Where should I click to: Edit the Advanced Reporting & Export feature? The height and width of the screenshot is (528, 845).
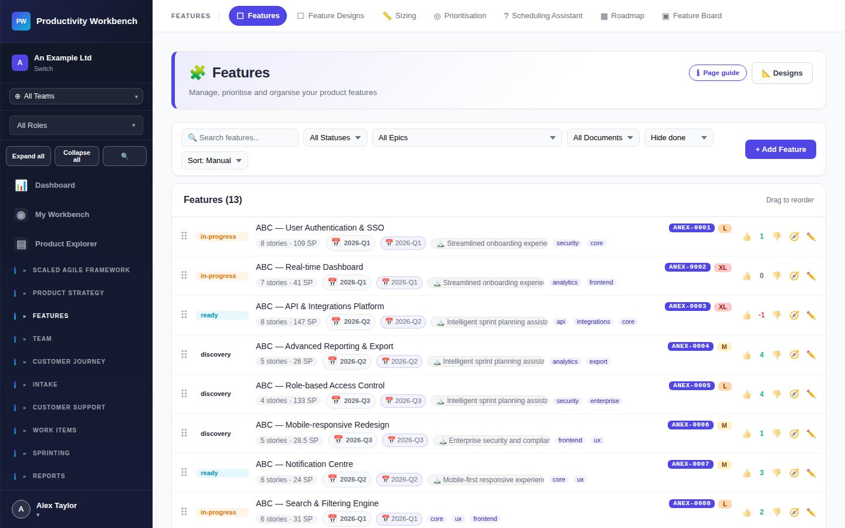tap(811, 354)
